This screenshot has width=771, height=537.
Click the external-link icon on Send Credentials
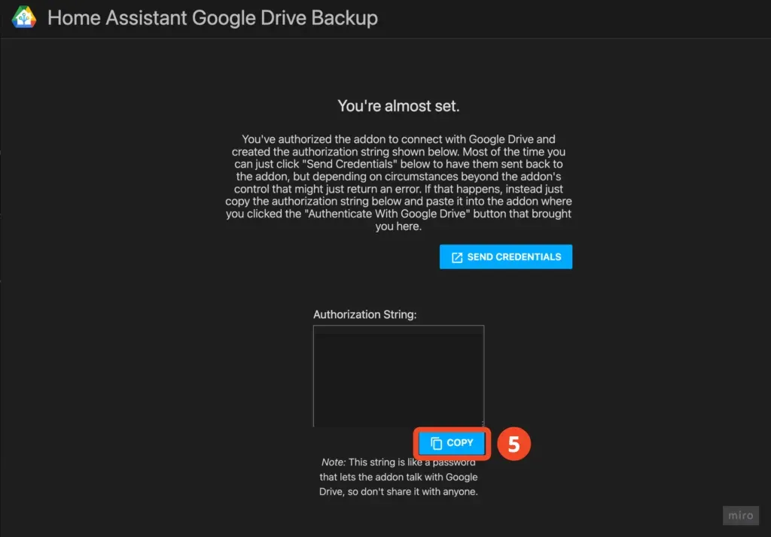457,257
